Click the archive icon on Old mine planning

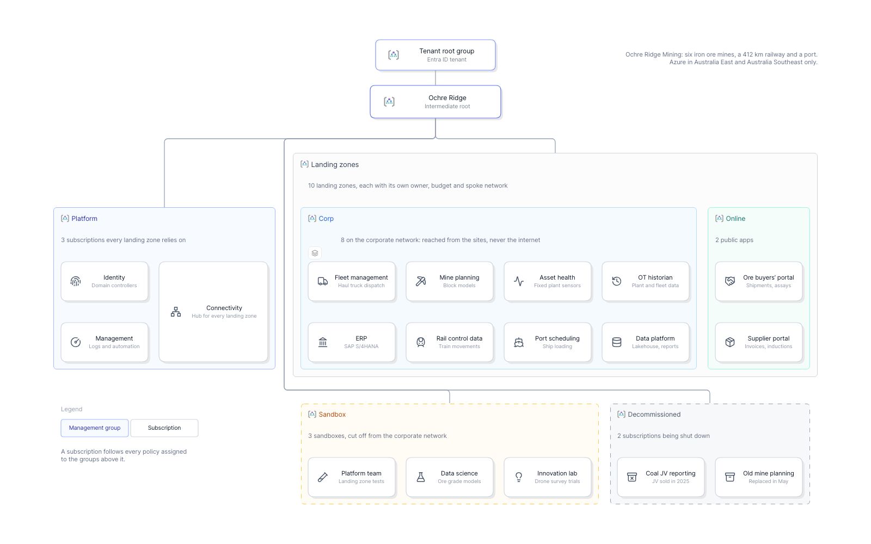[x=730, y=477]
